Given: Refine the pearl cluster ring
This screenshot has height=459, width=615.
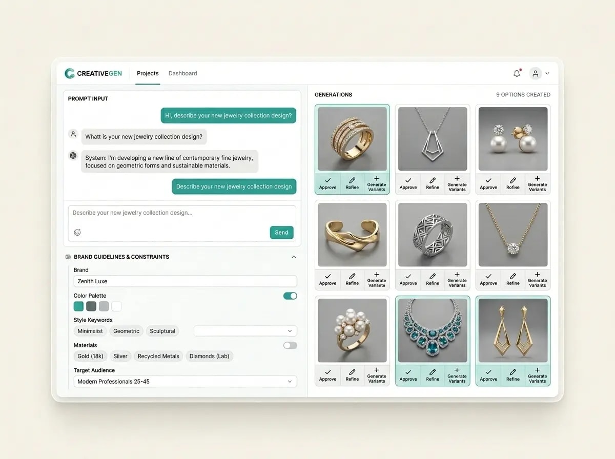Looking at the screenshot, I should coord(352,375).
